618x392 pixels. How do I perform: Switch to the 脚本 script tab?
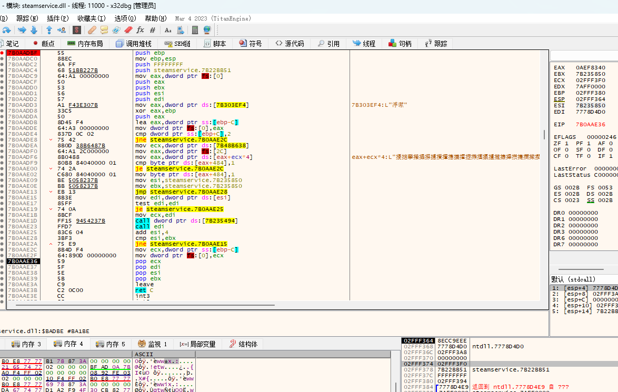coord(215,44)
